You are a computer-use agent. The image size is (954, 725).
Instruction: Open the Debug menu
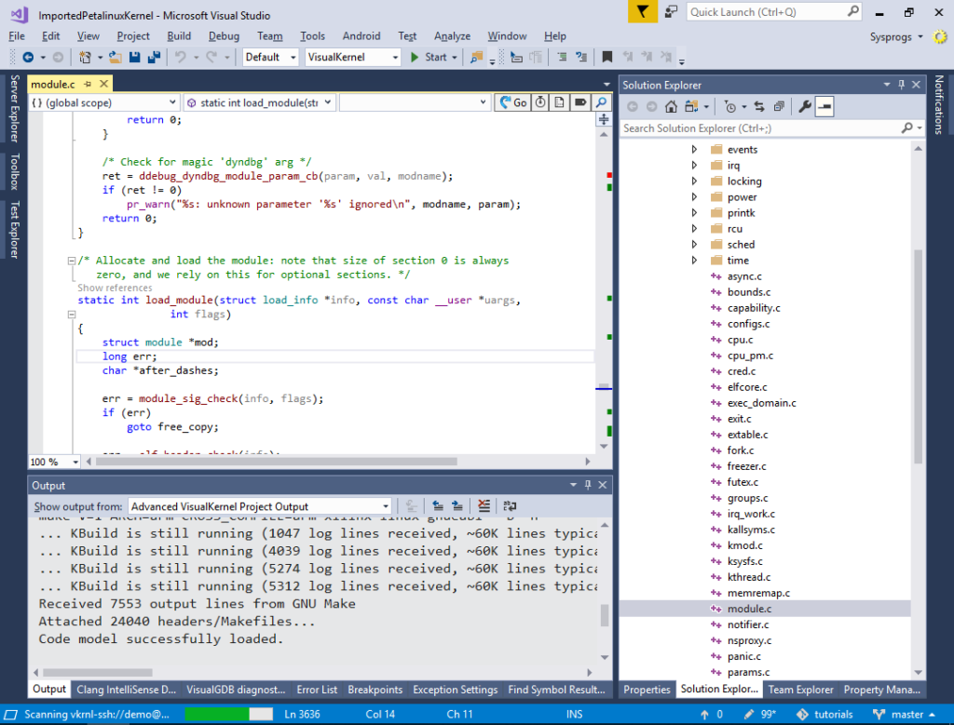(x=223, y=35)
